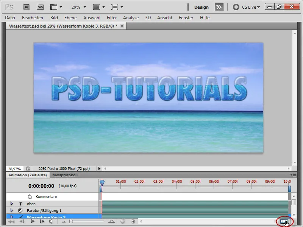Screen dimensions: 303x227
Task: Open Mini Bridge panel
Action: (40, 7)
